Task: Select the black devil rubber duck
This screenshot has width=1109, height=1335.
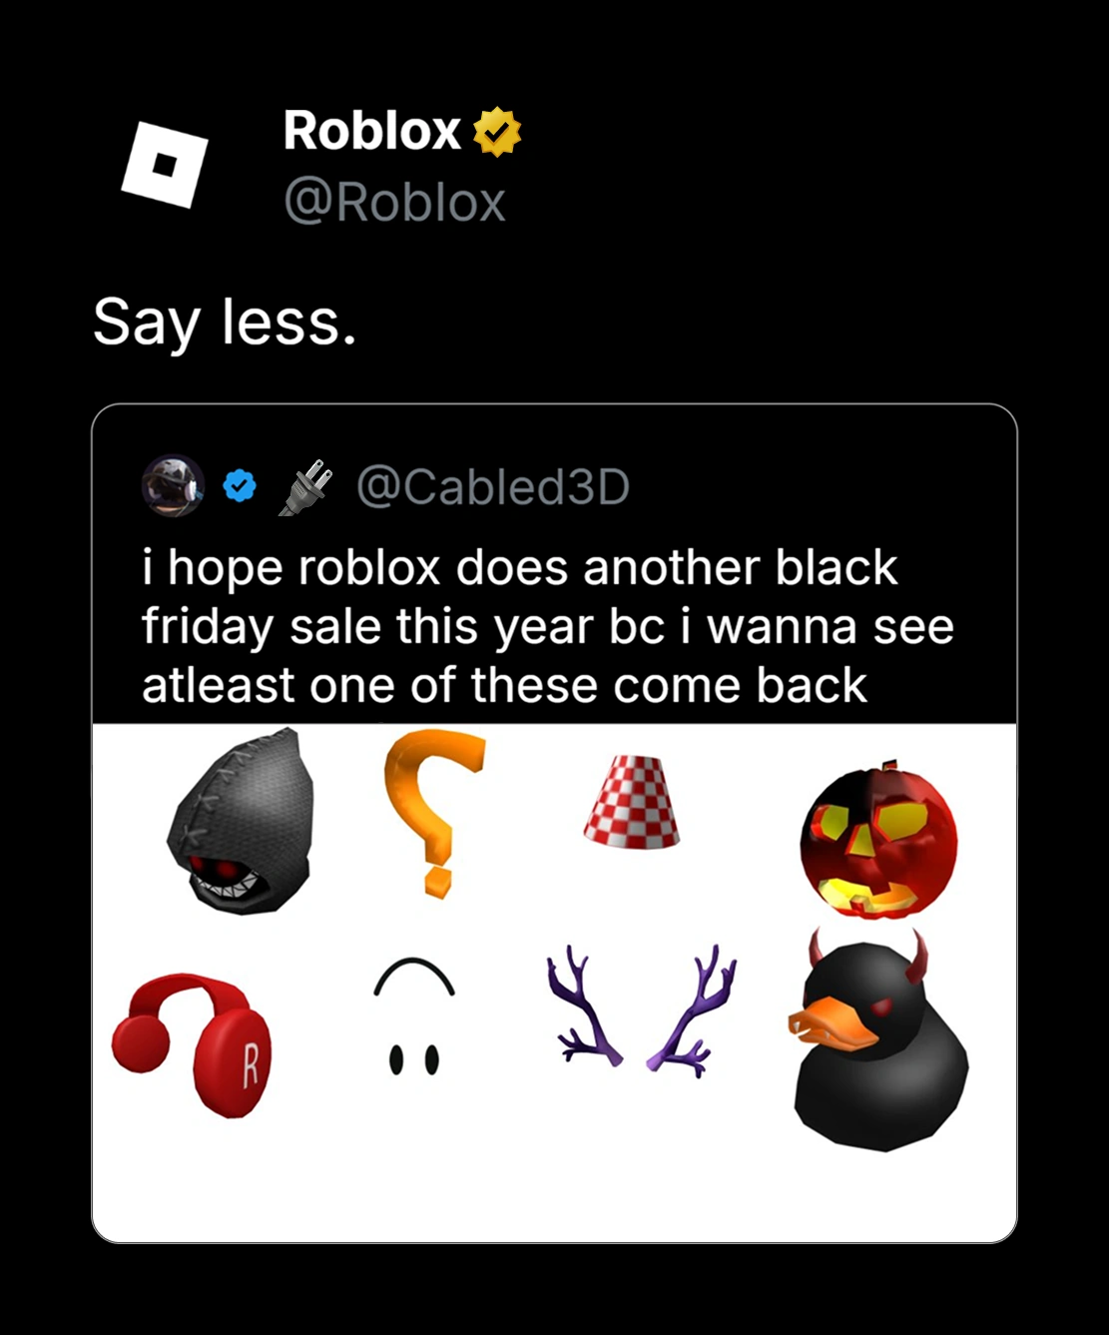Action: click(x=880, y=1048)
